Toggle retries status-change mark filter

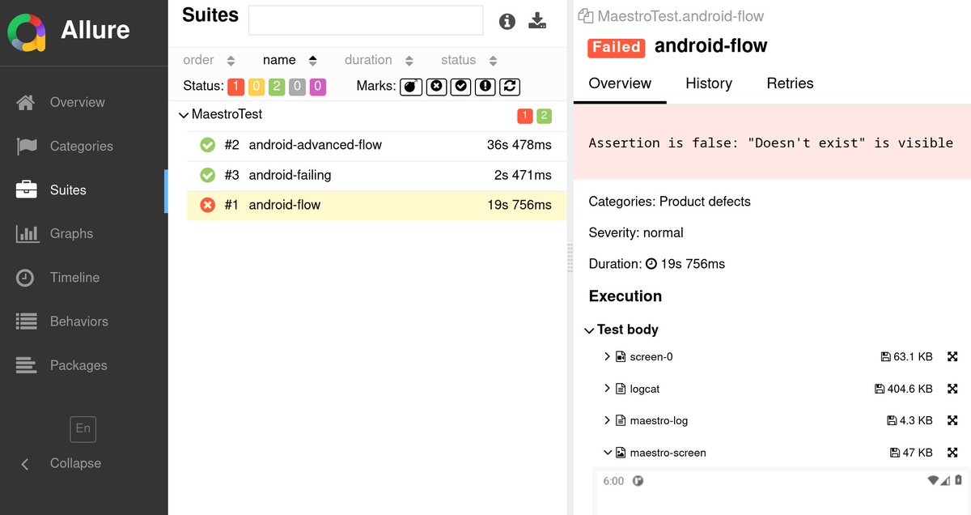510,86
